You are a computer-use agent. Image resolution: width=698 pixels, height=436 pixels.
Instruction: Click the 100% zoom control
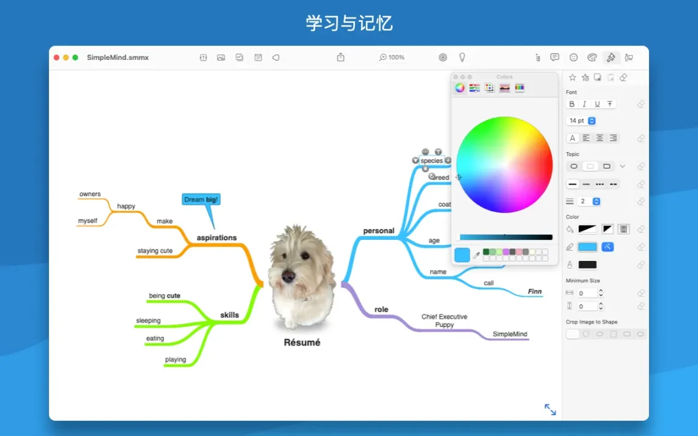392,57
